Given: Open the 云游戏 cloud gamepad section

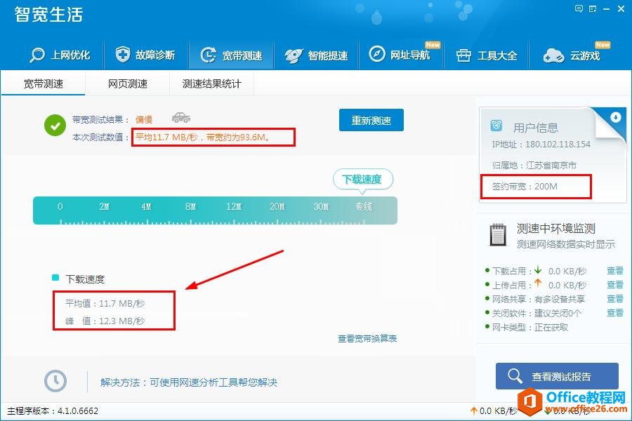Looking at the screenshot, I should 572,55.
